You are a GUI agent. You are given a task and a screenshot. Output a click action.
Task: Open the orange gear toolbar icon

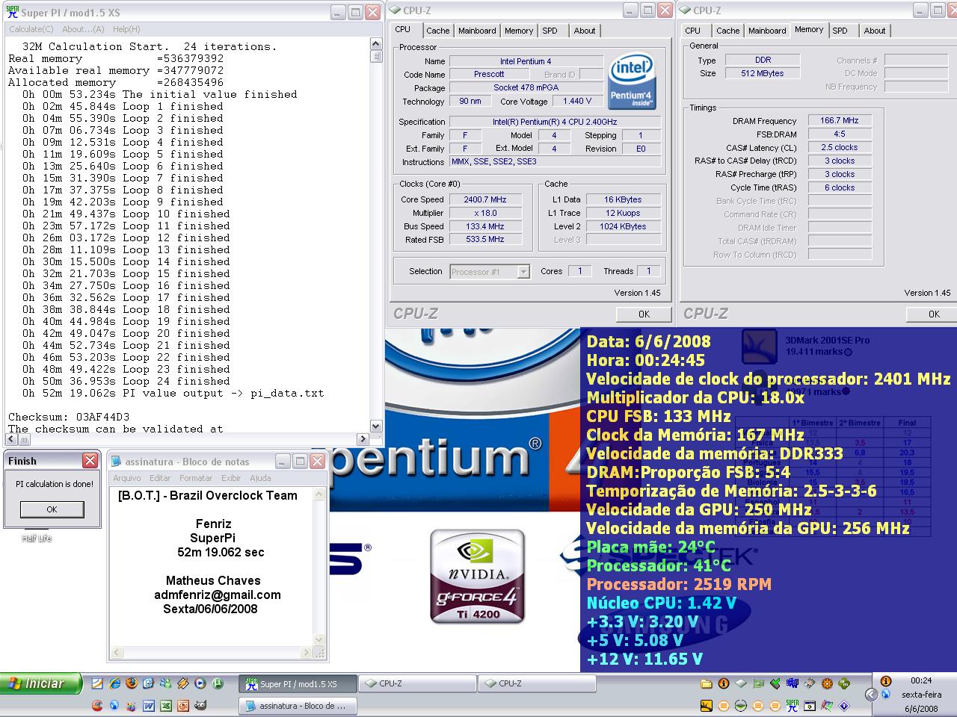click(827, 683)
